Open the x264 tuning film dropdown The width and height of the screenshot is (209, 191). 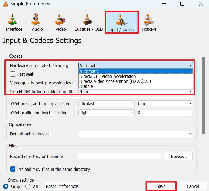tap(165, 104)
